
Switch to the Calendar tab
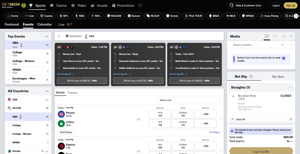pyautogui.click(x=44, y=24)
